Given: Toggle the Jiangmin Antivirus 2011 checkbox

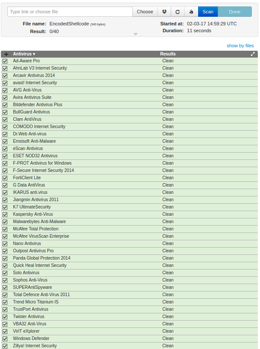Looking at the screenshot, I should click(5, 200).
